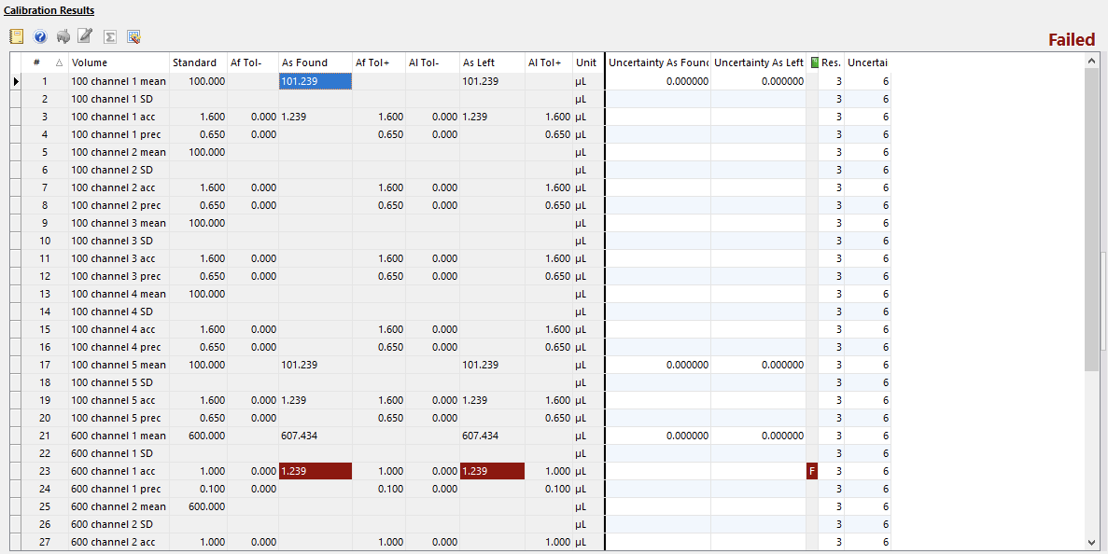This screenshot has width=1108, height=554.
Task: Click the Standard column header
Action: point(198,62)
